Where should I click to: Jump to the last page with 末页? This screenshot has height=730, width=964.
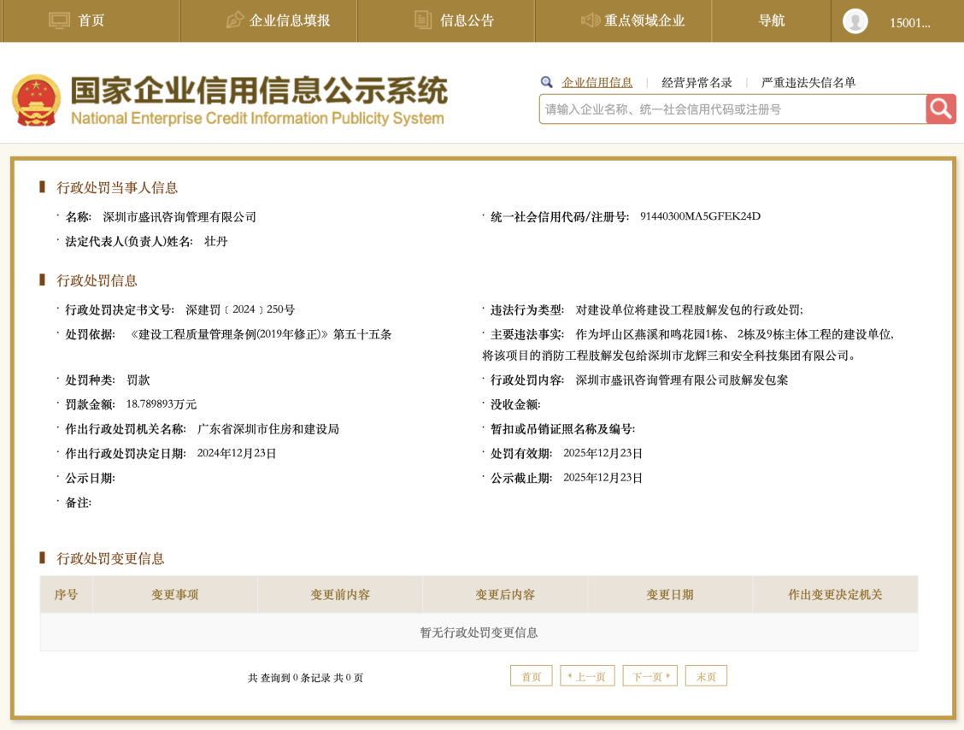point(706,675)
